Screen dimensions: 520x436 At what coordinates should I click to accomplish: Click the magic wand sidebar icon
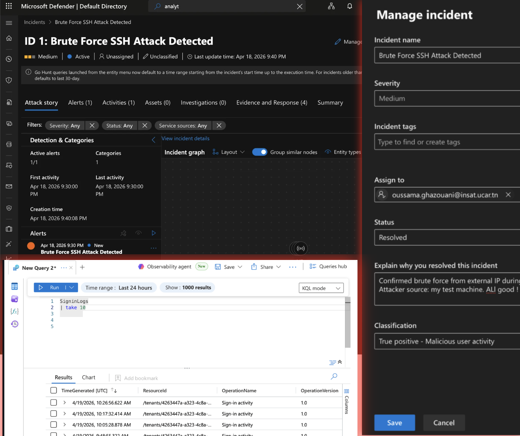pos(9,244)
